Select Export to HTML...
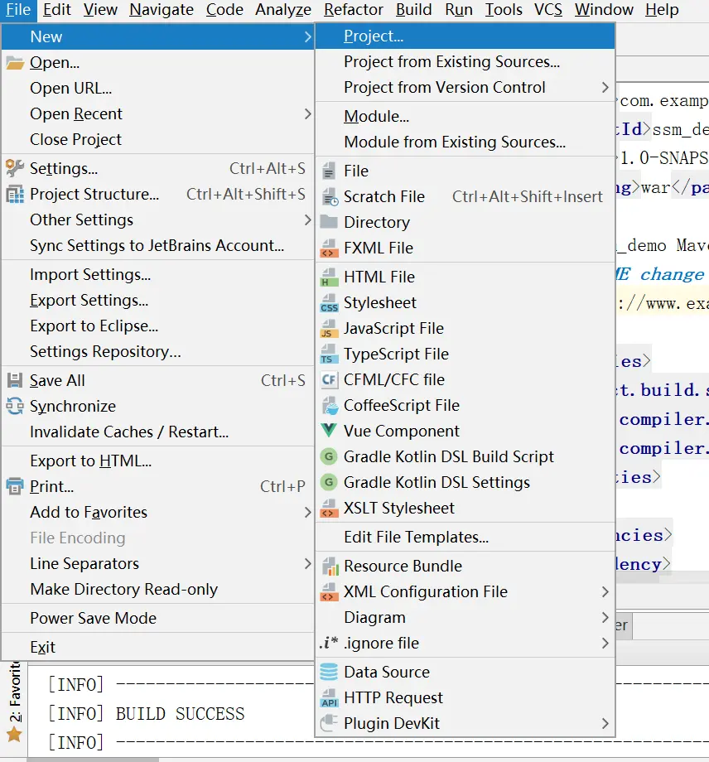 (x=158, y=461)
